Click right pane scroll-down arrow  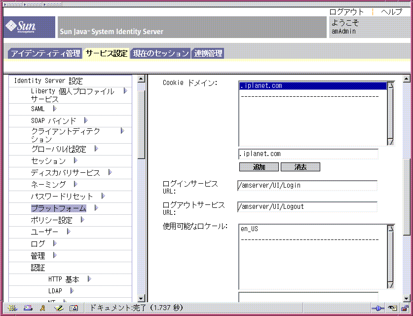(407, 298)
